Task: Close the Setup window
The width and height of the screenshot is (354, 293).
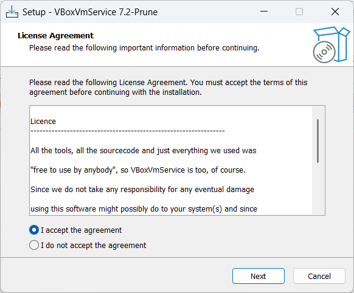Action: pos(335,12)
